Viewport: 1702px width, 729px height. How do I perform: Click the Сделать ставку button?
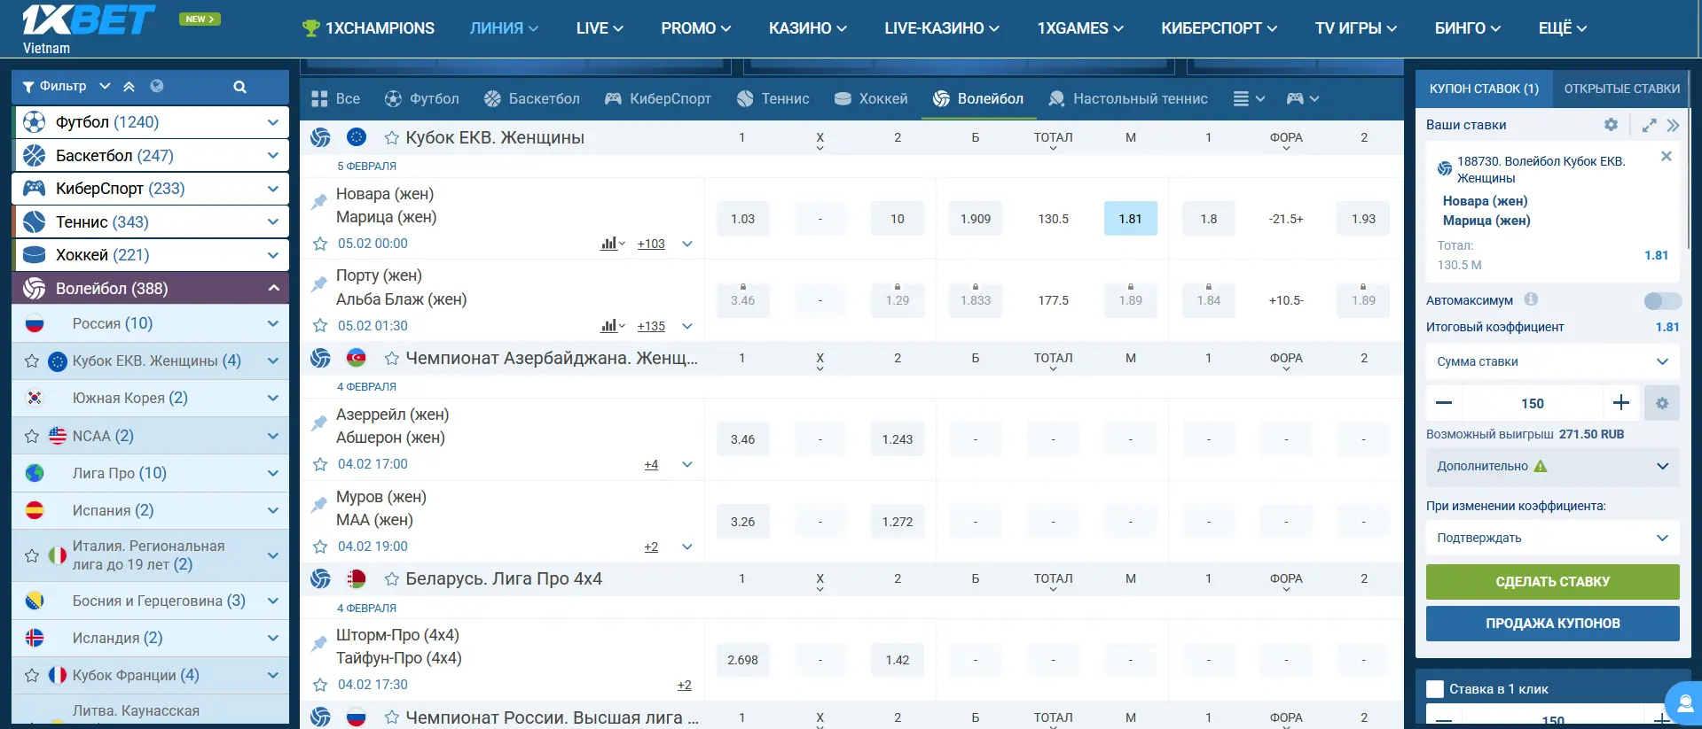1552,582
